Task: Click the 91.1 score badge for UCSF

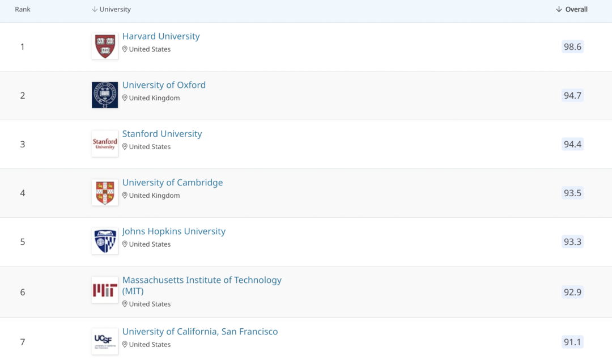Action: click(x=572, y=342)
